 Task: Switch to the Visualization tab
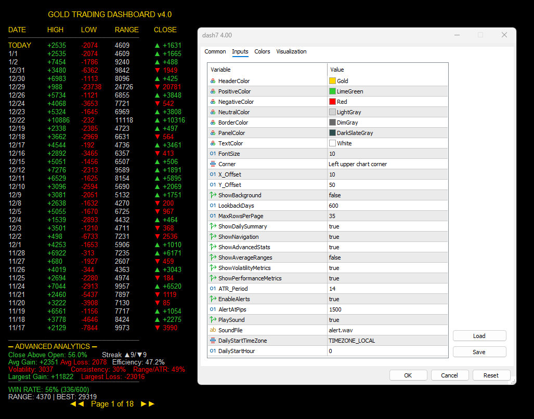[291, 51]
